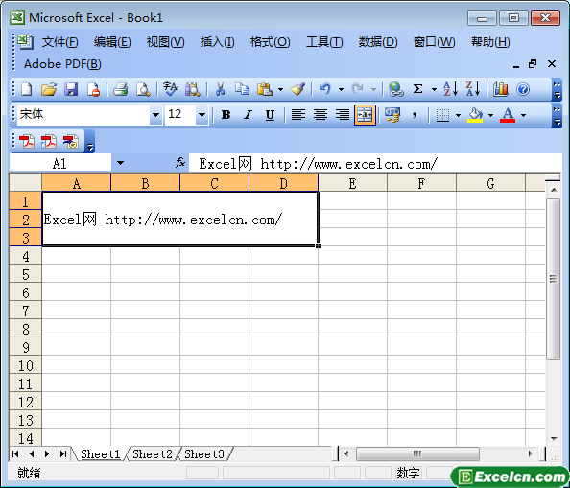
Task: Select row 5 header
Action: tap(26, 274)
